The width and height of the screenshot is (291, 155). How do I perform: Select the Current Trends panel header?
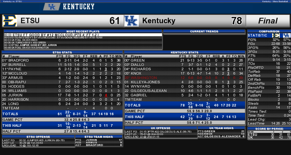tap(204, 31)
